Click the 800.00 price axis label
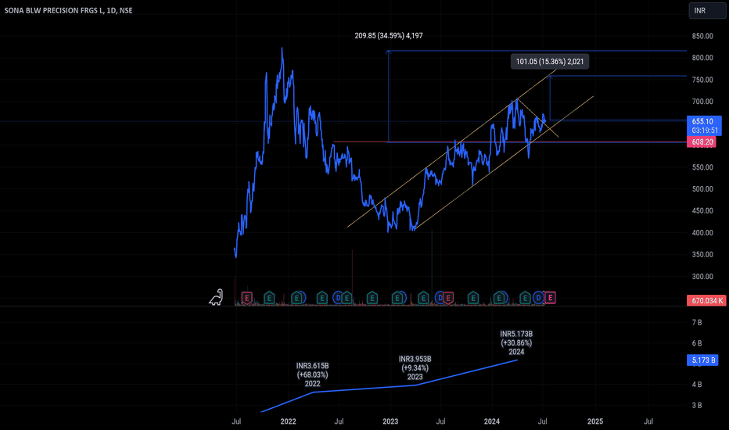 coord(702,58)
